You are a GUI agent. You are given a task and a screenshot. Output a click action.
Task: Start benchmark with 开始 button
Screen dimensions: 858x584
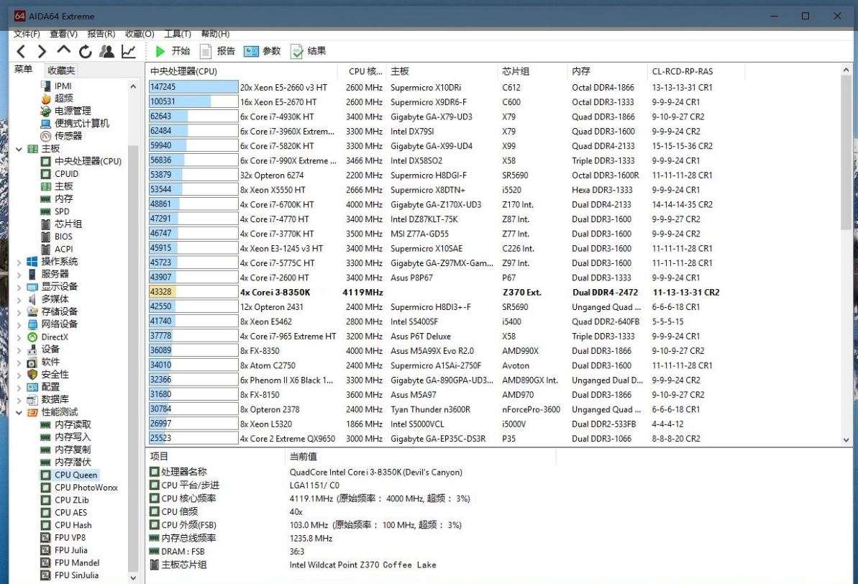[173, 51]
